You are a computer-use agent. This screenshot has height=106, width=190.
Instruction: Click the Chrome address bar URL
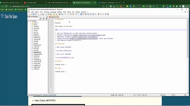click(21, 6)
